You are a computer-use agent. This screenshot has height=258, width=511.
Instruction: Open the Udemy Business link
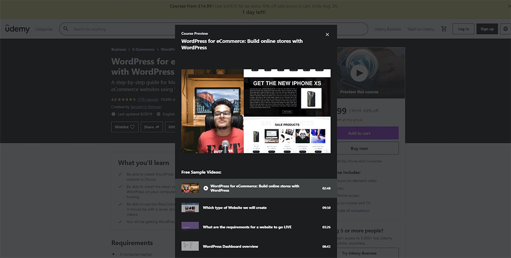pos(387,29)
